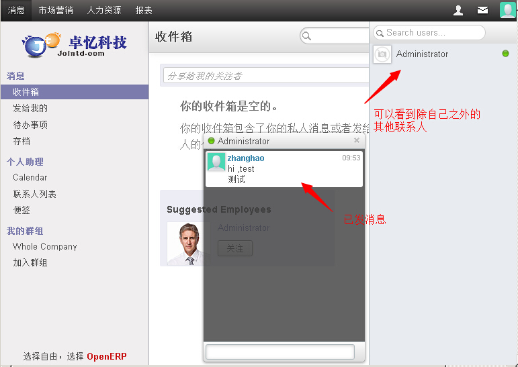The image size is (518, 367).
Task: Click the 加入群组 link
Action: [30, 262]
